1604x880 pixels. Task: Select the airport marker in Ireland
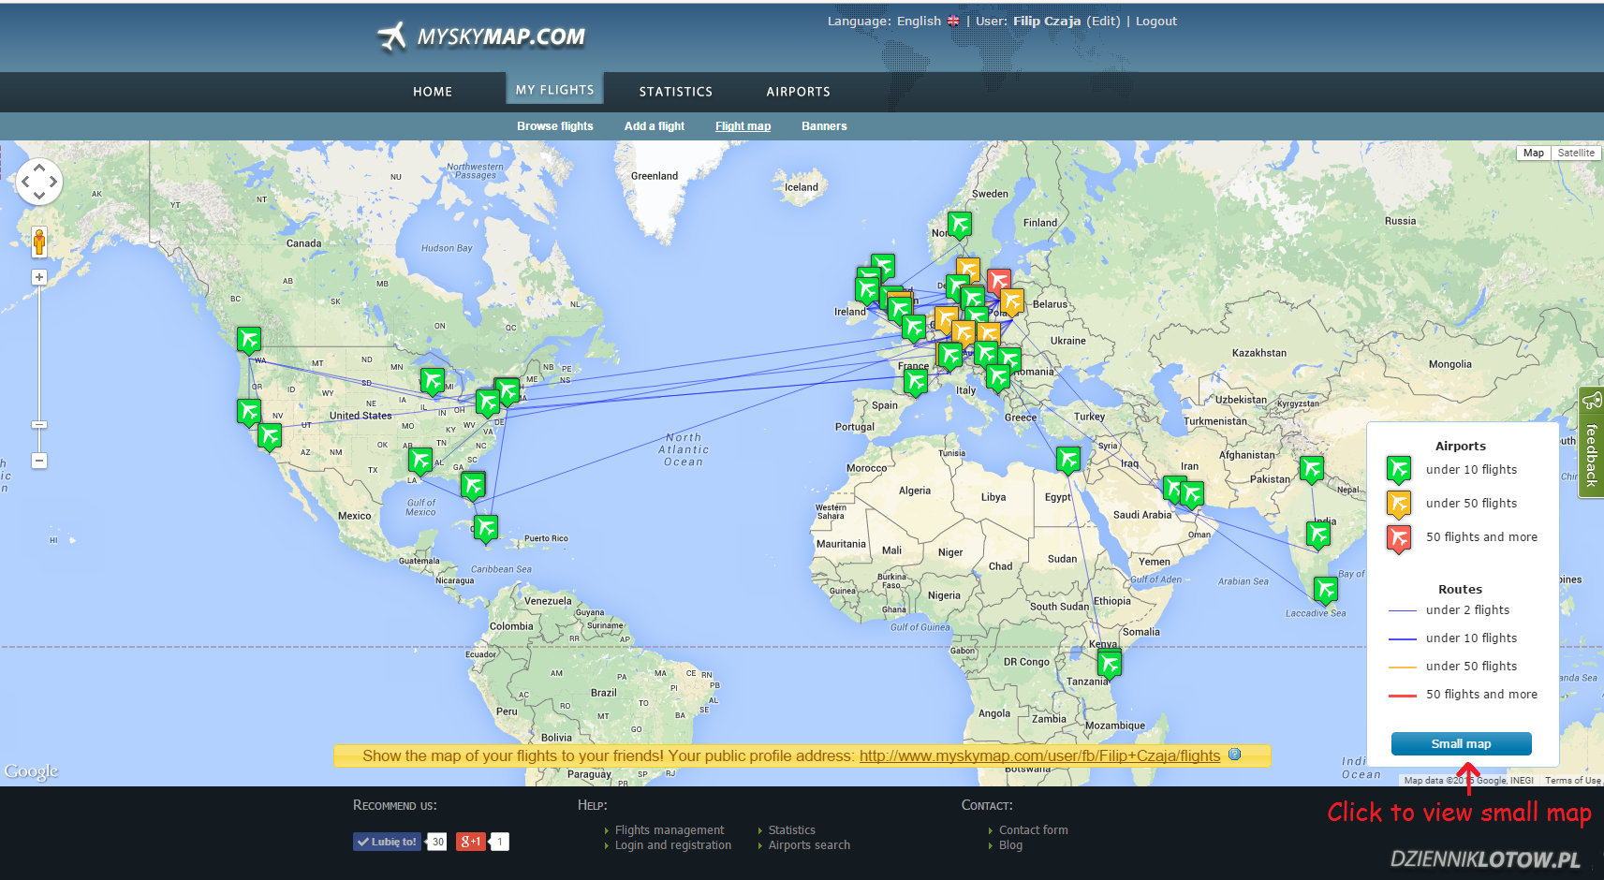(867, 290)
